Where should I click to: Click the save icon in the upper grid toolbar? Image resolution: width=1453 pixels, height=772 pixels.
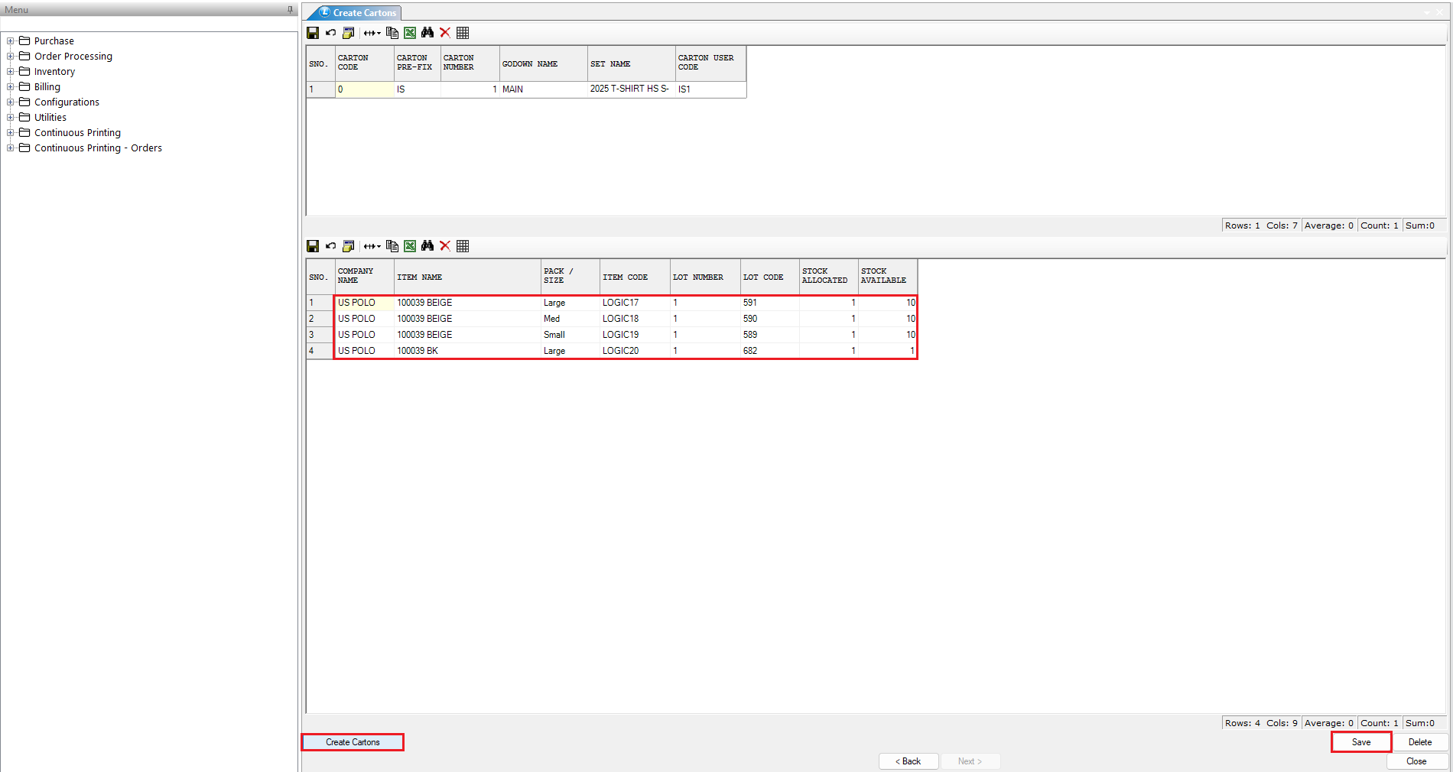point(313,33)
